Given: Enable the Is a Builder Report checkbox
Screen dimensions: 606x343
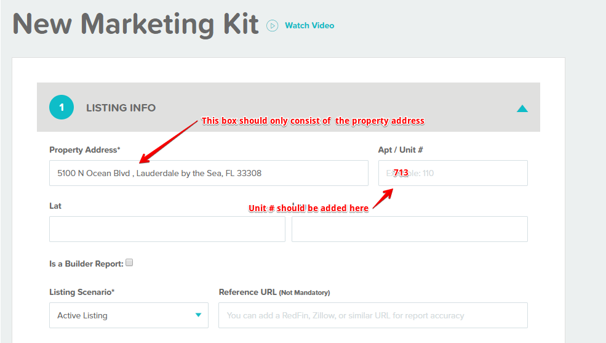Looking at the screenshot, I should coord(129,262).
